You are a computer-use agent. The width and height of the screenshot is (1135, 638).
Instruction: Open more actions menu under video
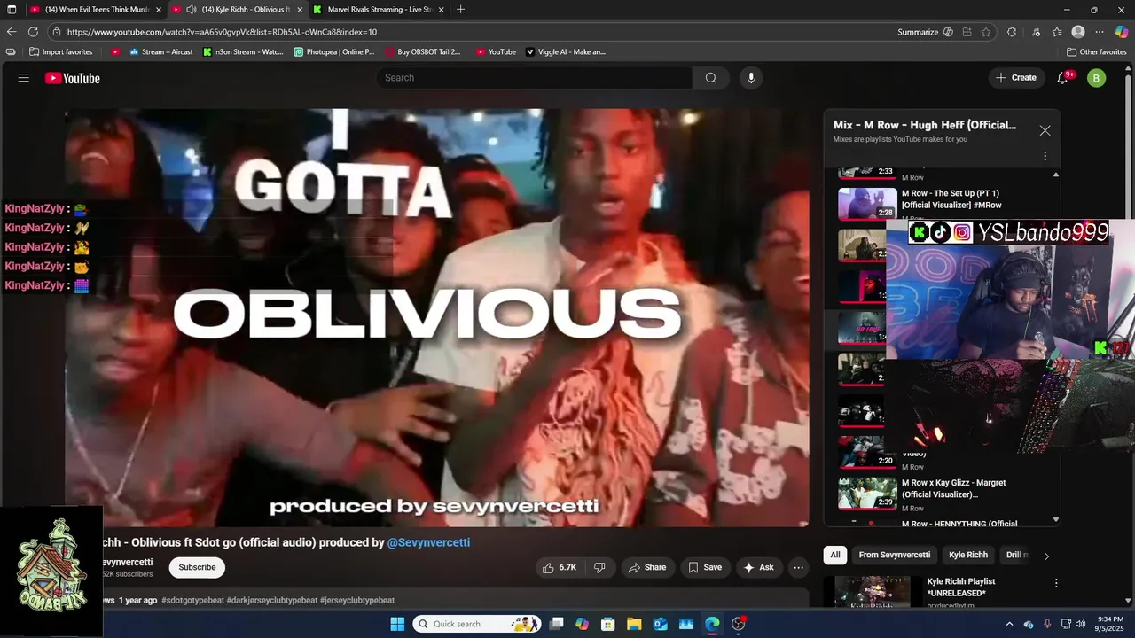point(798,567)
